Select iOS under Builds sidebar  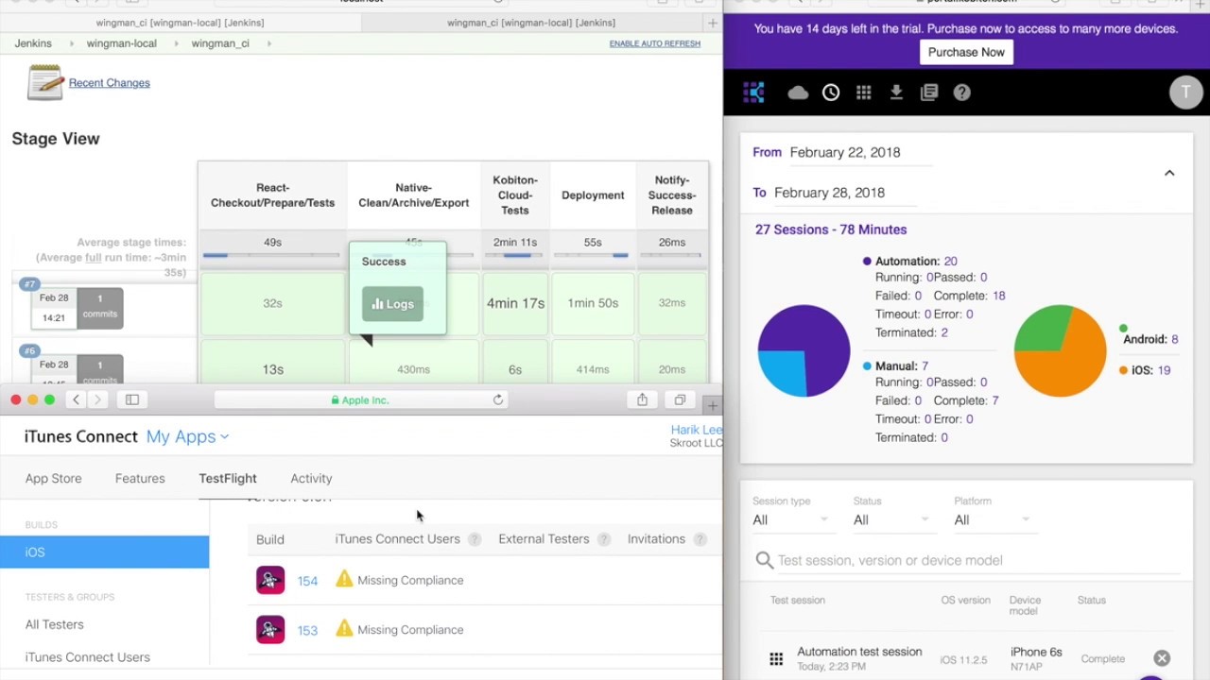[104, 552]
